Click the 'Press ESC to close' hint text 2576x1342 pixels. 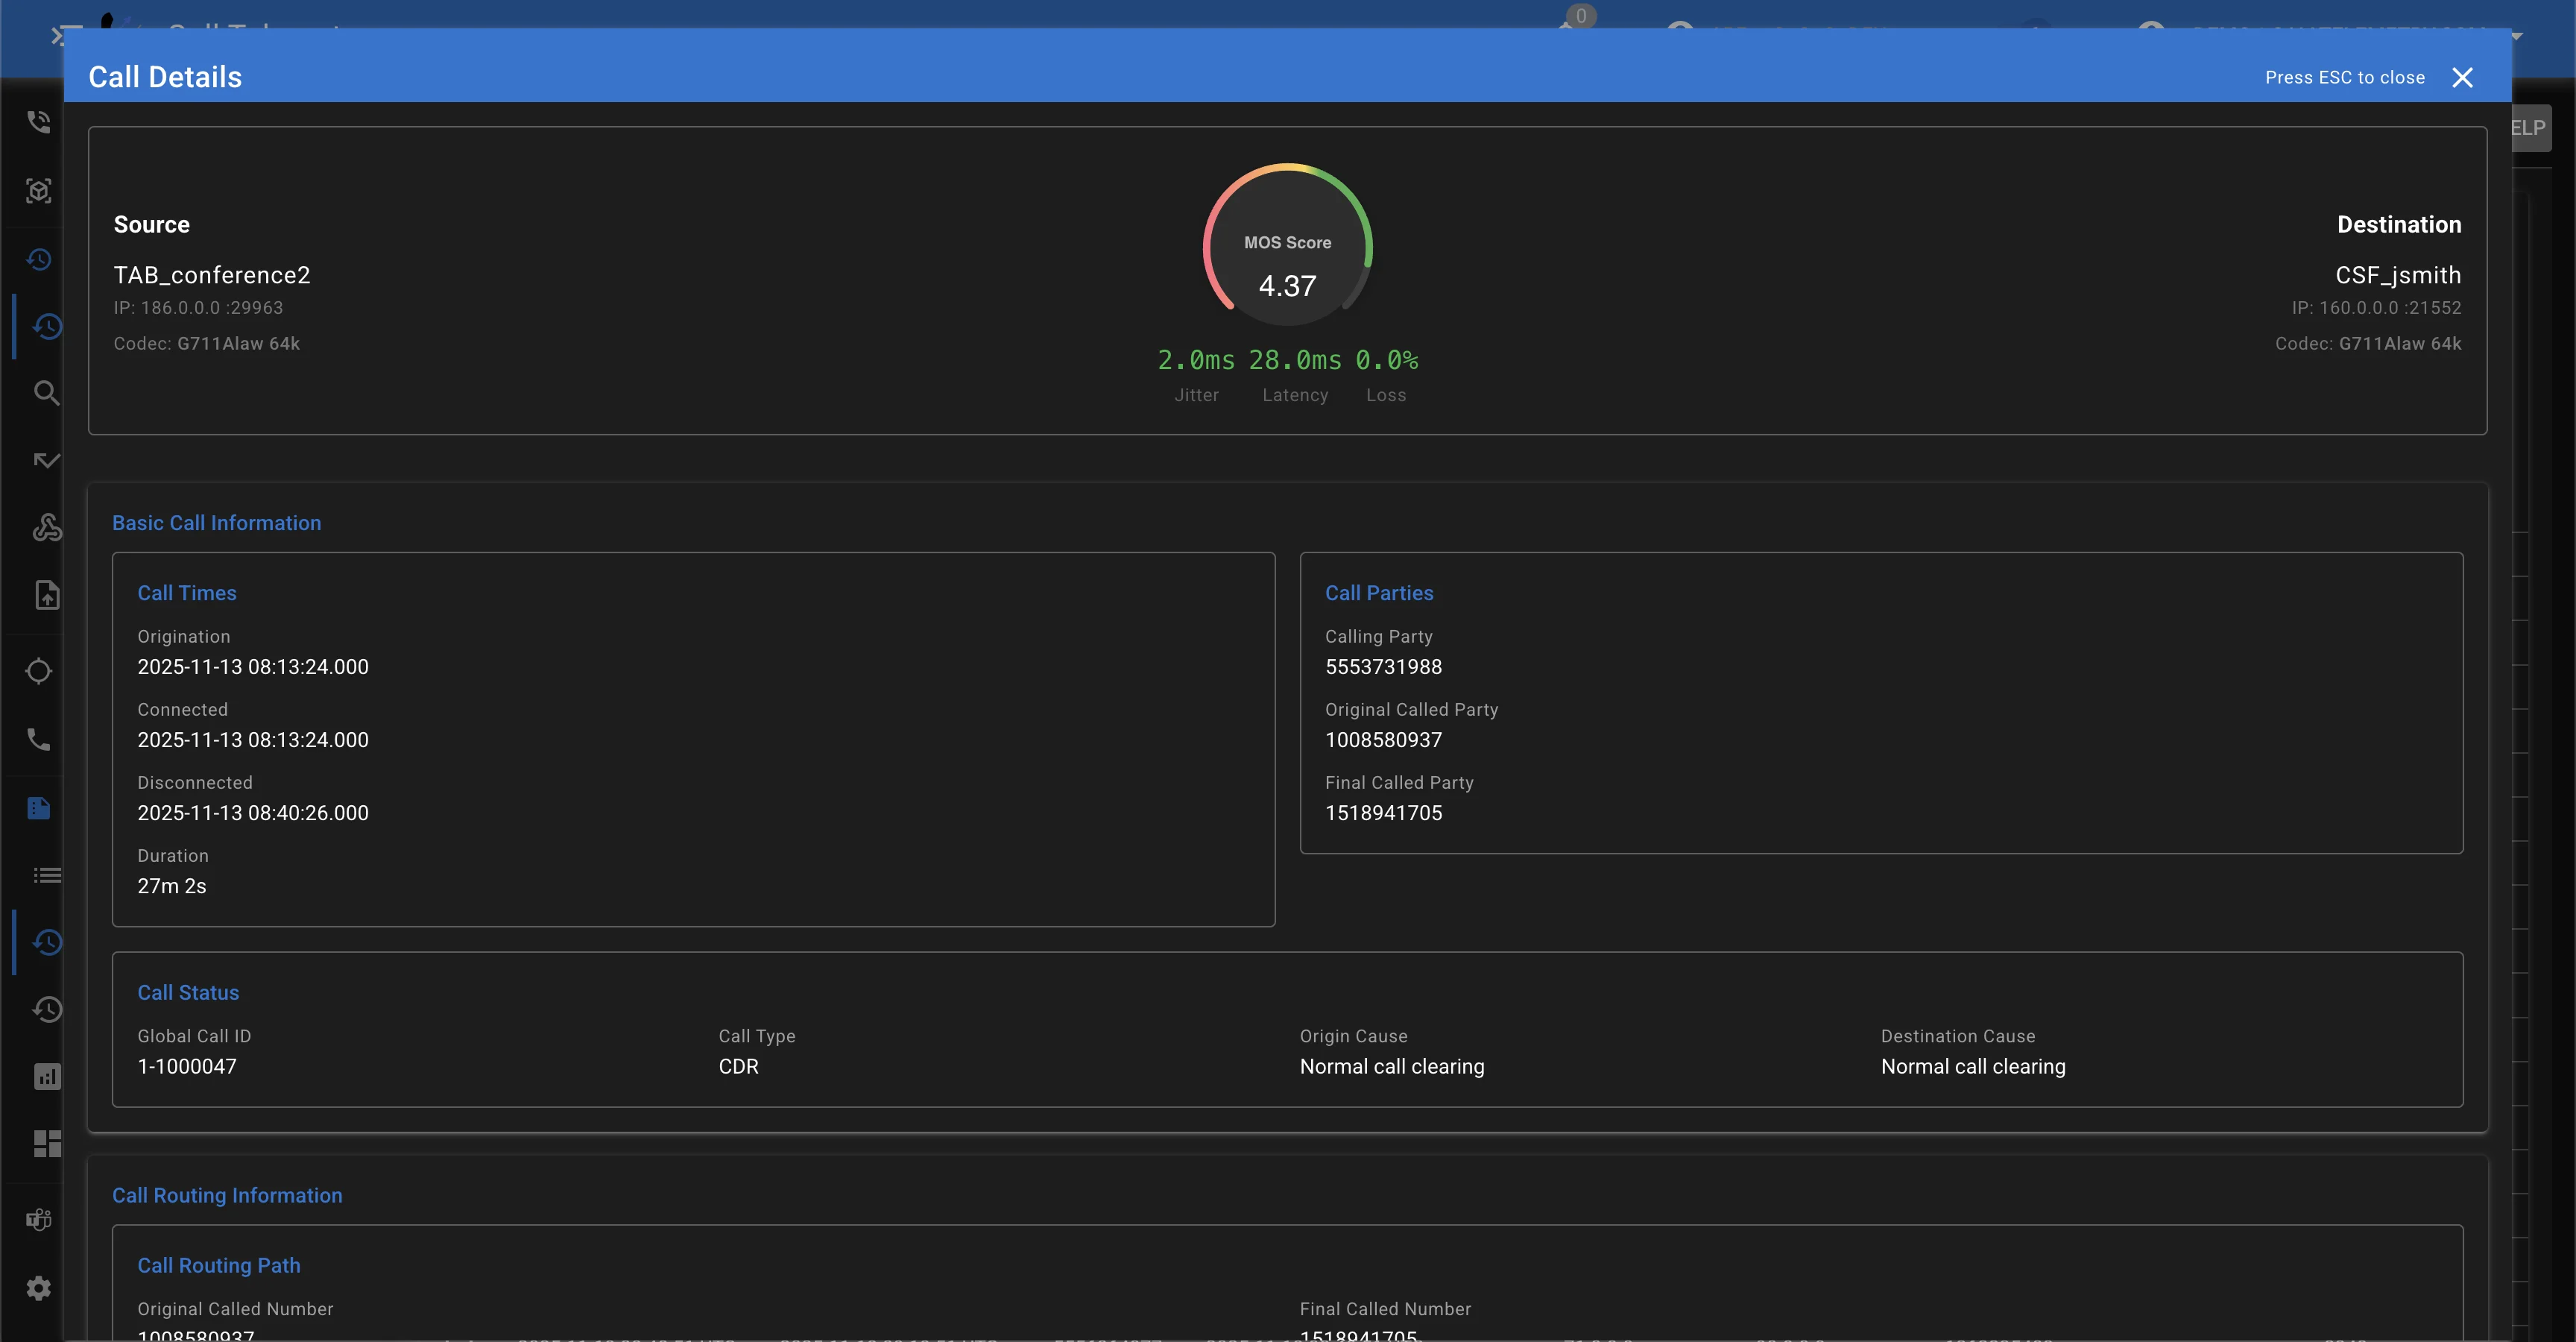pos(2344,77)
